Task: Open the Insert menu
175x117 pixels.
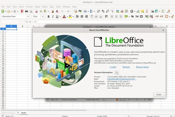Action: (x=21, y=7)
